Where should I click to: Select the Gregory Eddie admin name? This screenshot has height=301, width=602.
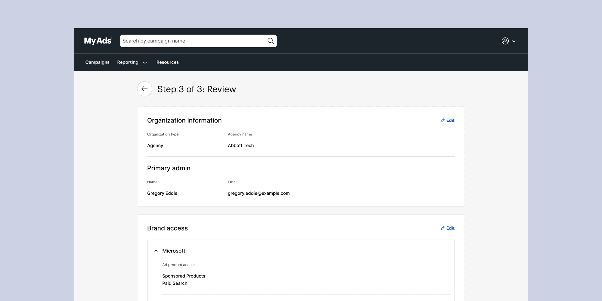[x=162, y=193]
